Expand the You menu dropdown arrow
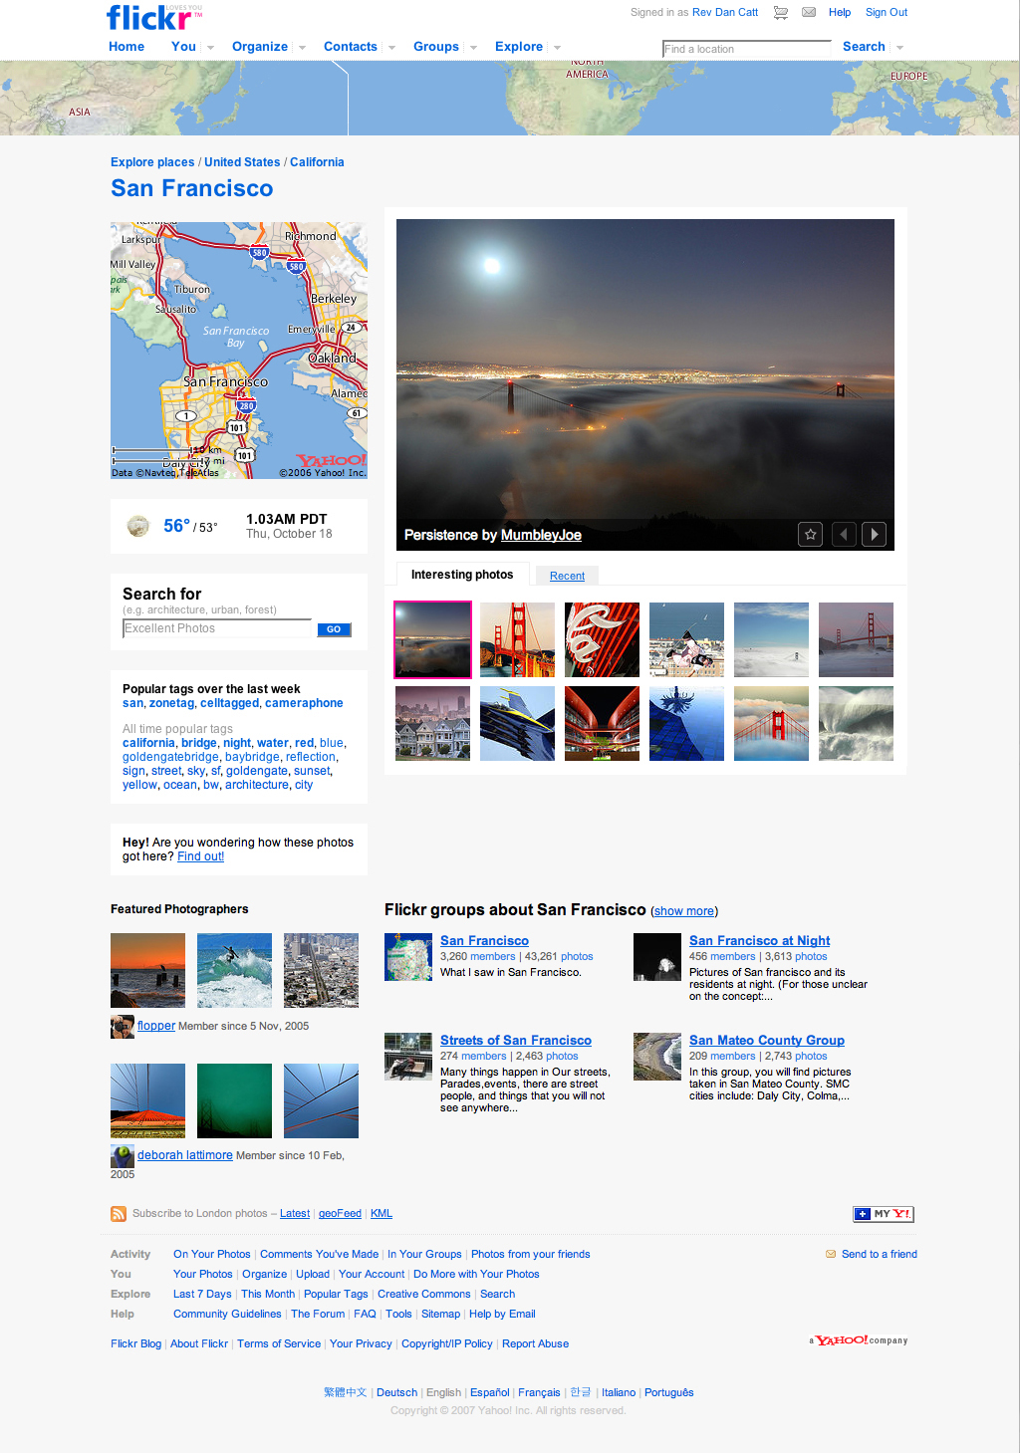1020x1453 pixels. coord(210,48)
